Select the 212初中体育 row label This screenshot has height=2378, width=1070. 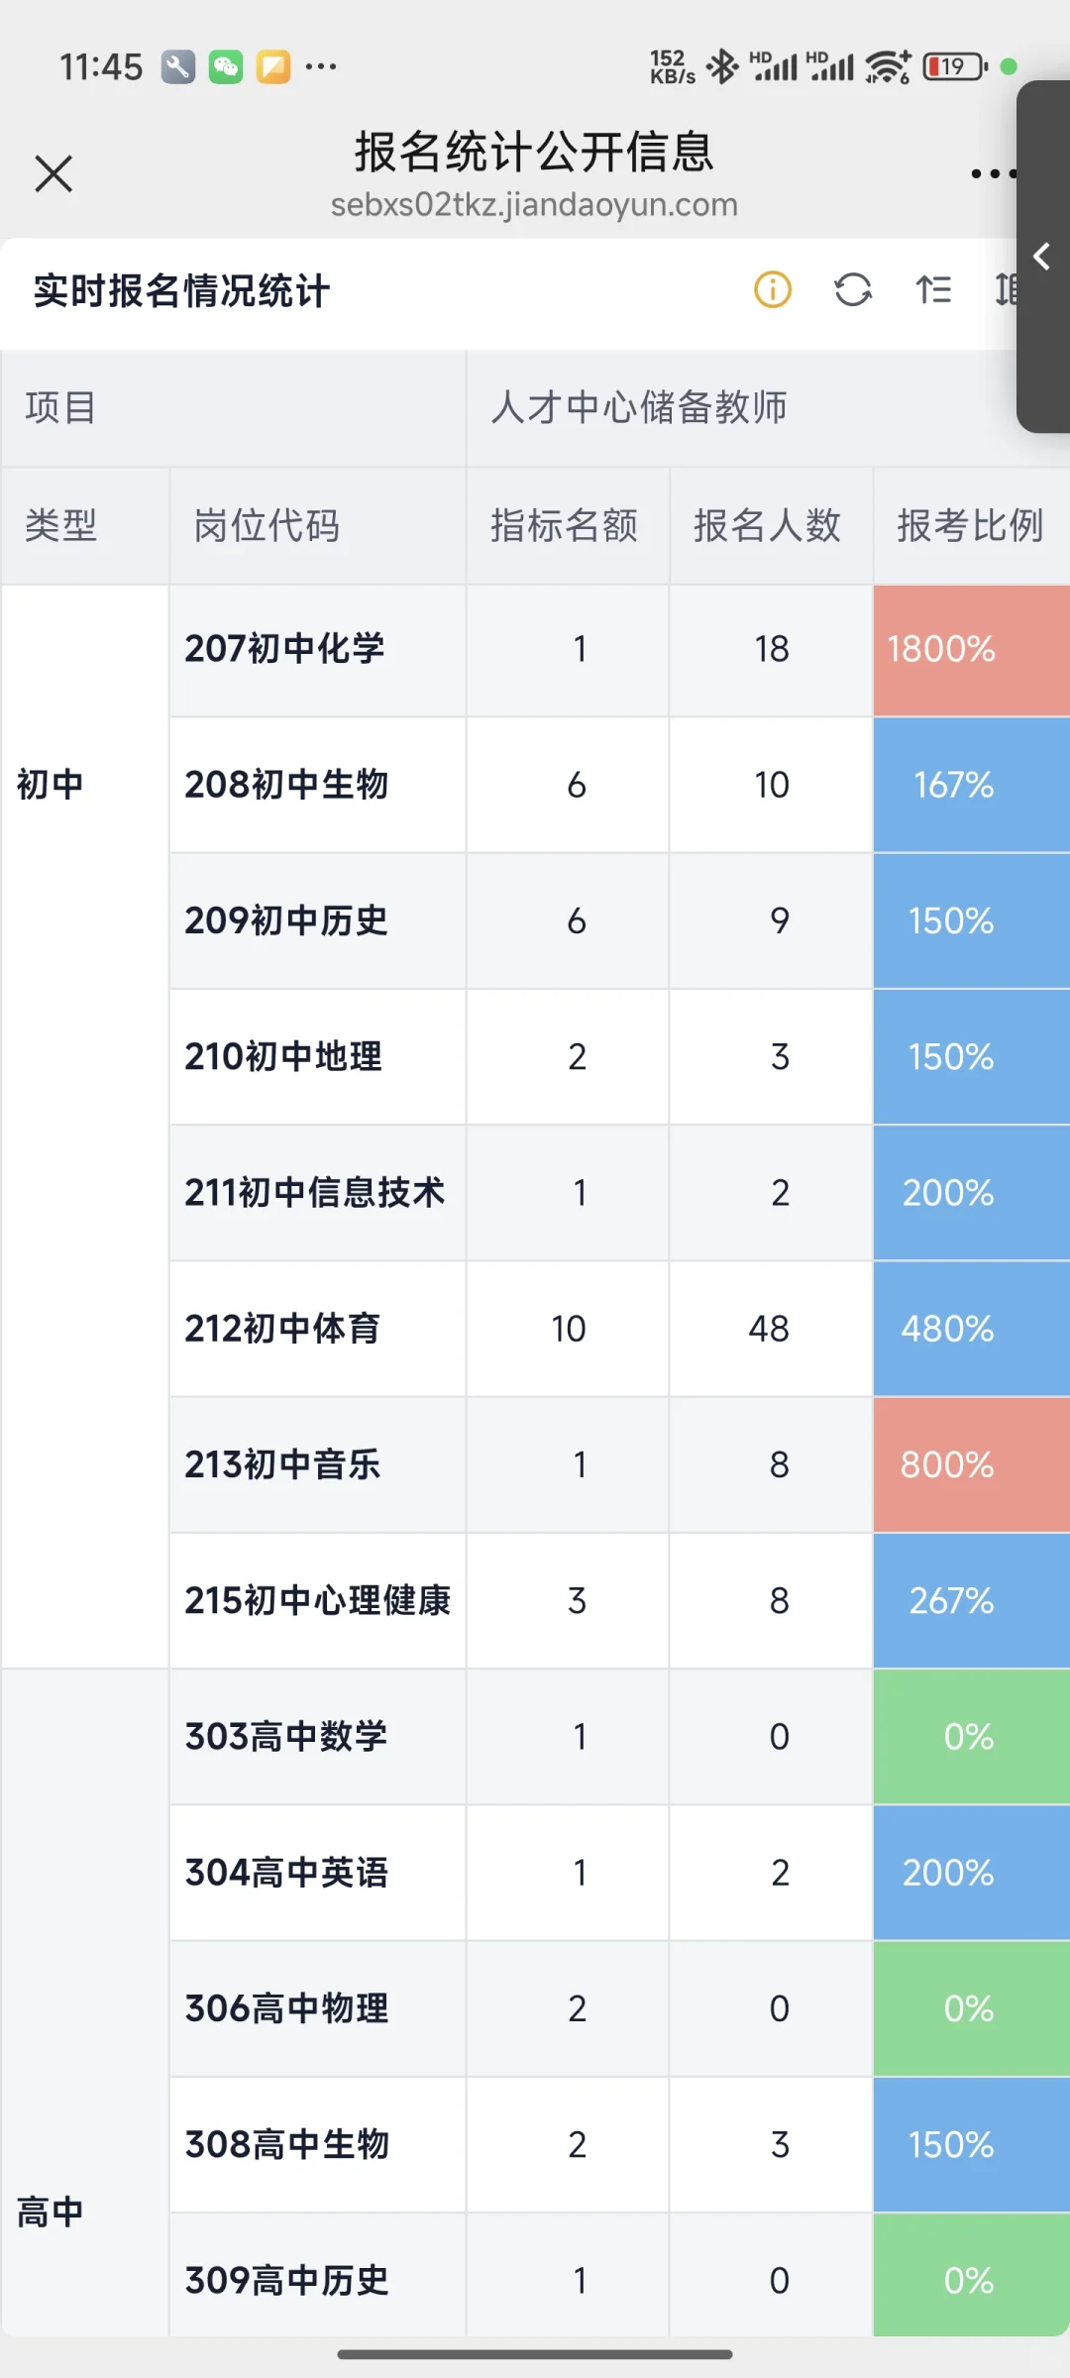point(283,1329)
